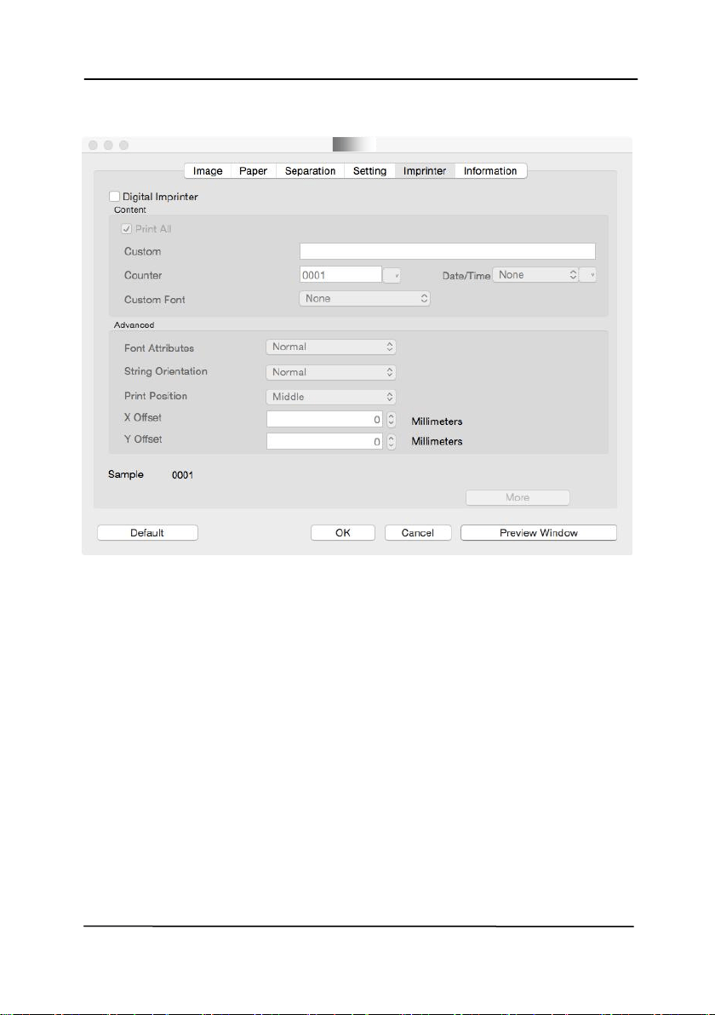Screen dimensions: 715x1015
Task: Open the Font Attributes dropdown
Action: pyautogui.click(x=330, y=347)
